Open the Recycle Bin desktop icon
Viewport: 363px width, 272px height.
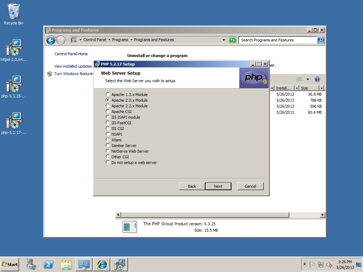13,14
